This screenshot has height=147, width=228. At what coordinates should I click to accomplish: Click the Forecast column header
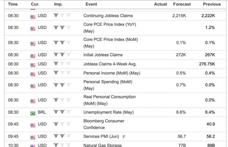(x=182, y=4)
